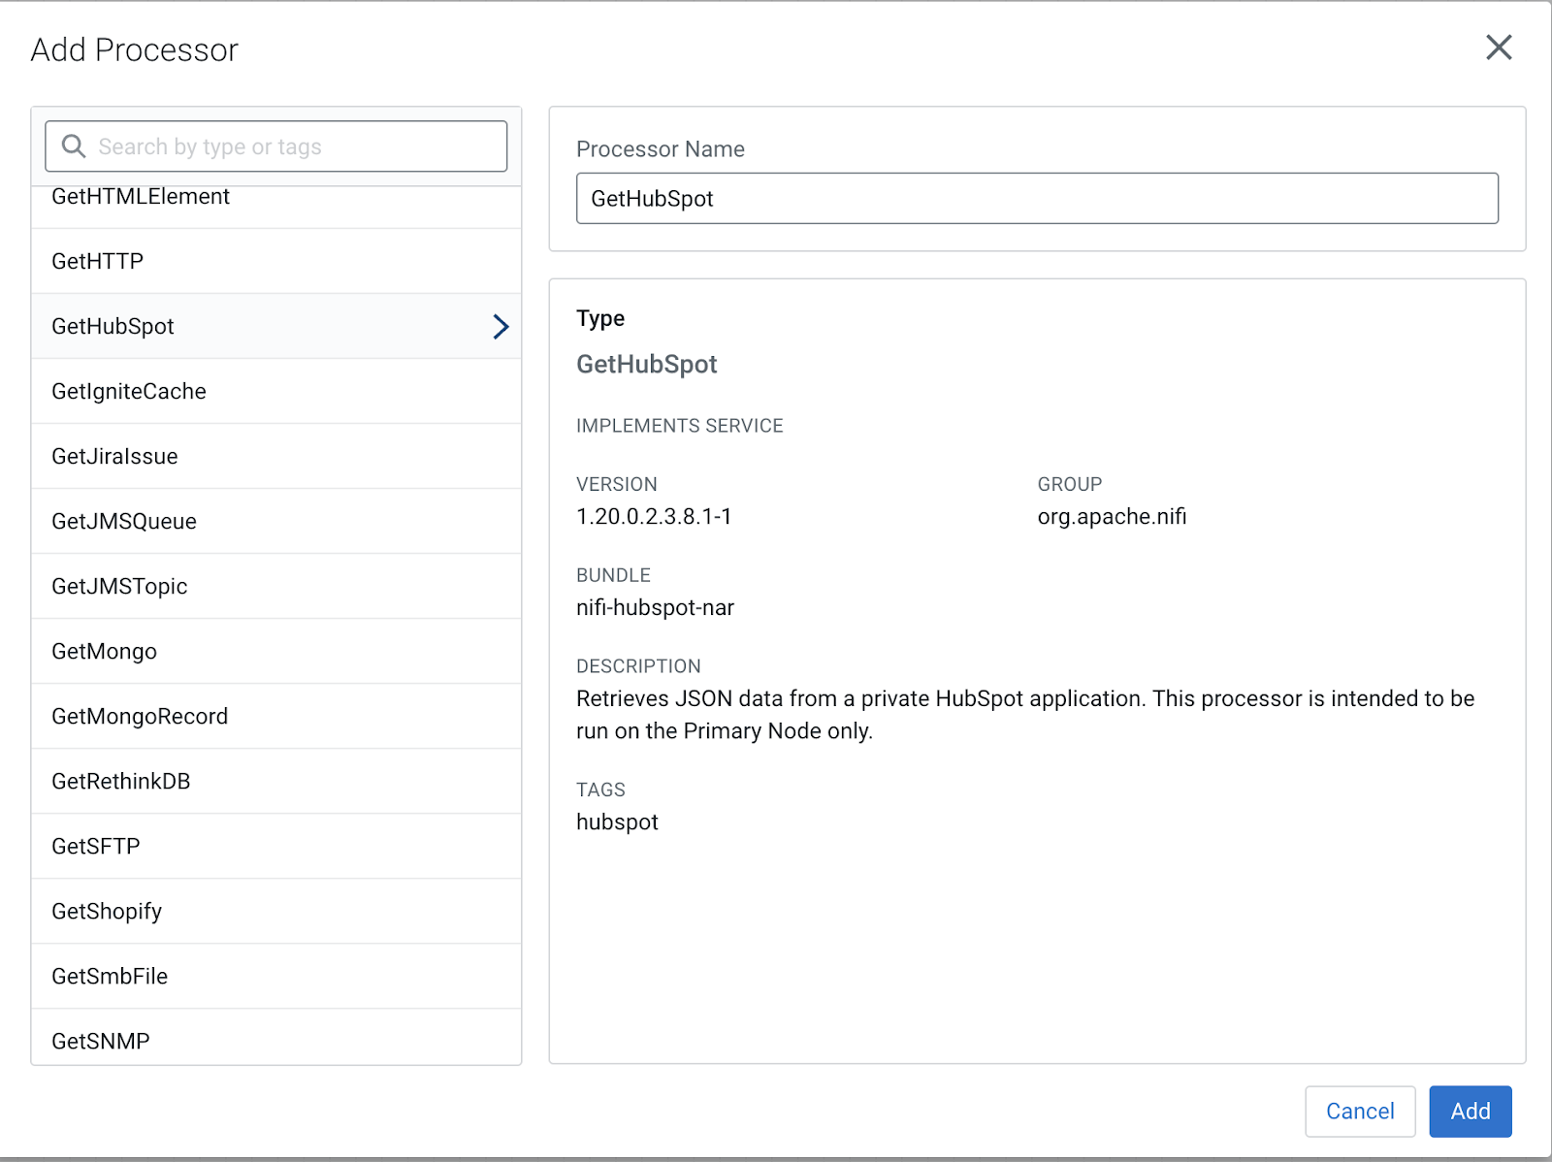
Task: Select the GetHubSpot list row
Action: (x=276, y=327)
